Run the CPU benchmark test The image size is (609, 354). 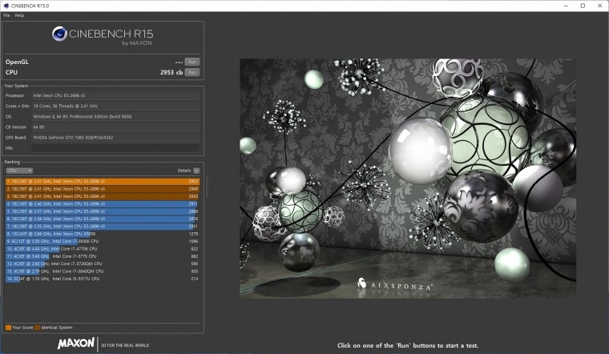point(192,72)
